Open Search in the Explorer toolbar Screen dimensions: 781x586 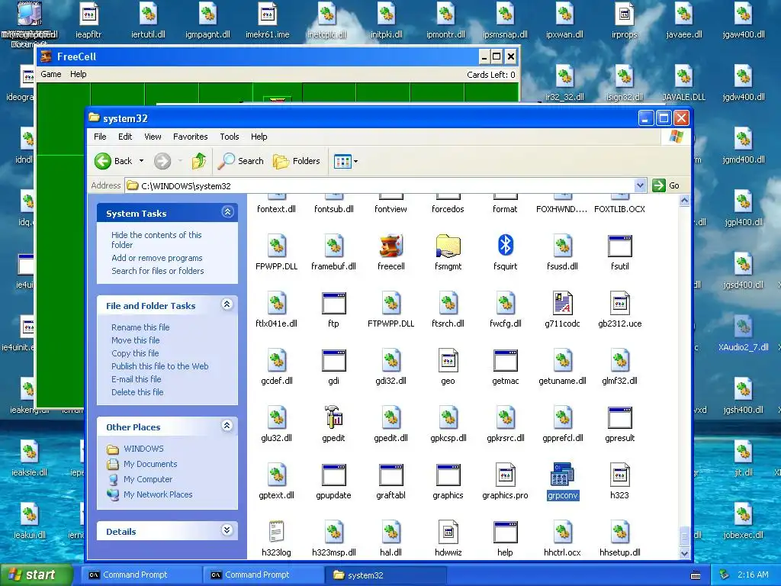(x=241, y=161)
